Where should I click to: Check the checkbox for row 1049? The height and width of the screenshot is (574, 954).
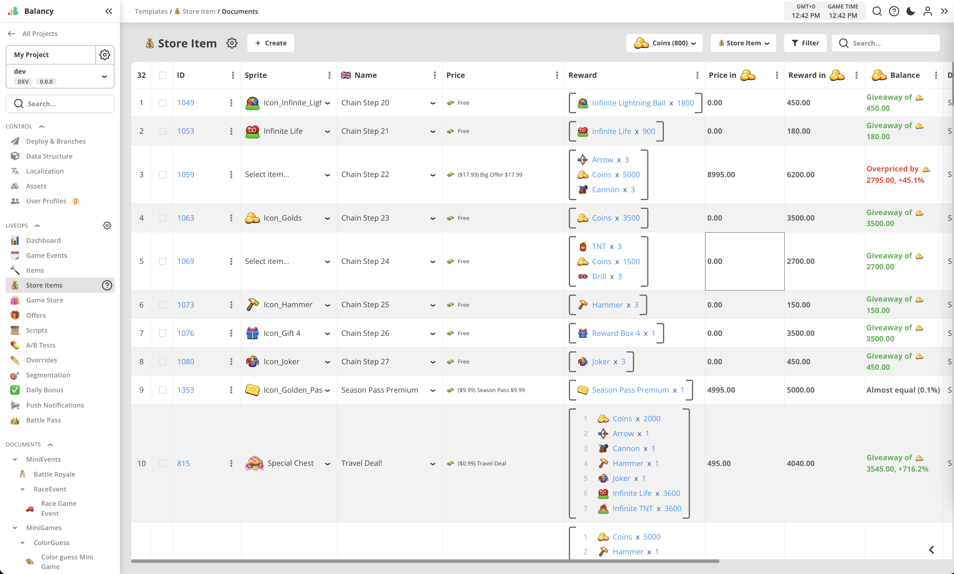click(162, 103)
